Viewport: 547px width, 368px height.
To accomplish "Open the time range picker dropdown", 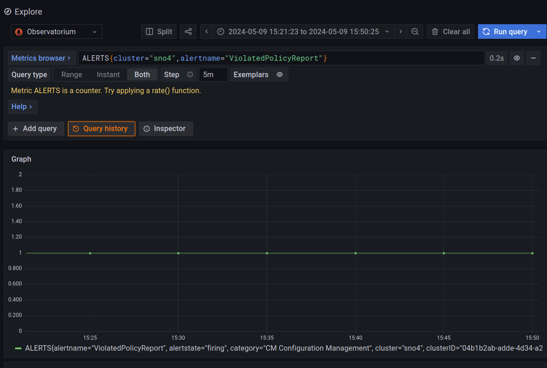I will pos(303,32).
